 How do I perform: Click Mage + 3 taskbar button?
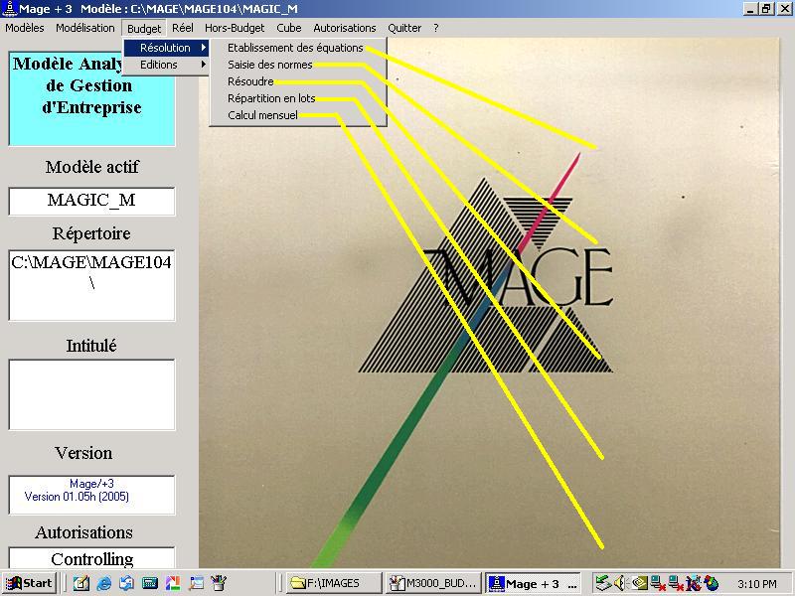pos(533,583)
